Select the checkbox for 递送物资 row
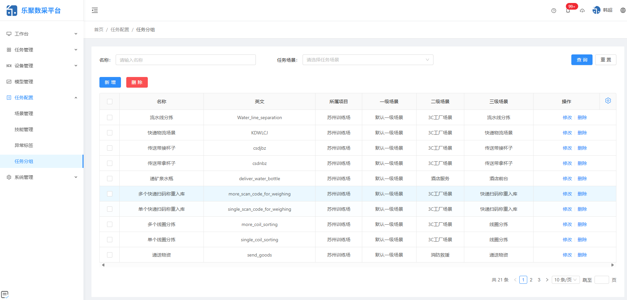Viewport: 627px width, 300px height. coord(110,255)
